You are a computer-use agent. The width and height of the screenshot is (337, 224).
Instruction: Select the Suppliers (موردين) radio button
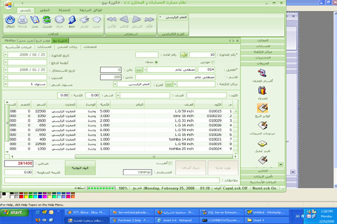(213, 62)
